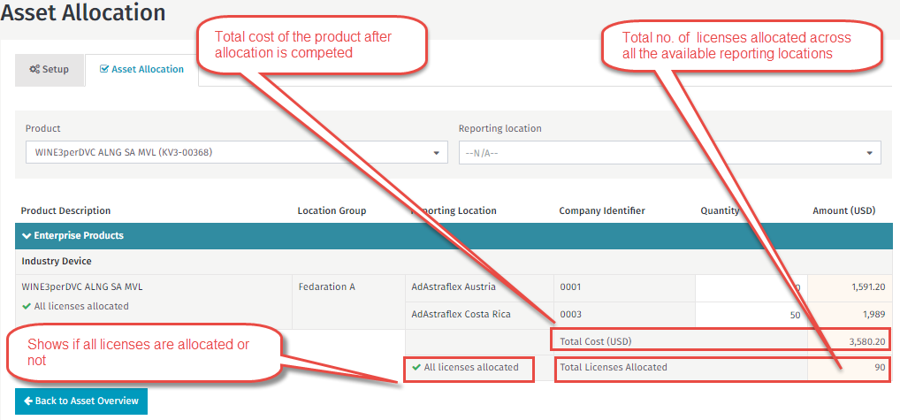
Task: Click the Company Identifier column header
Action: (602, 210)
